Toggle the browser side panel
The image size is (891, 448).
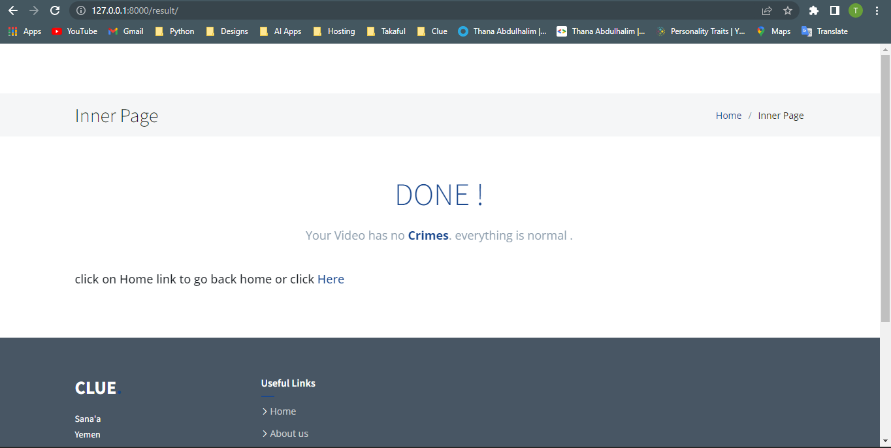tap(834, 10)
